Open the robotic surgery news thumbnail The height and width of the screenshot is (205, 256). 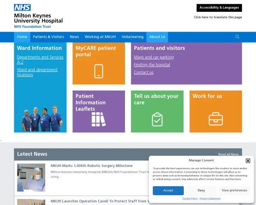coord(31,178)
